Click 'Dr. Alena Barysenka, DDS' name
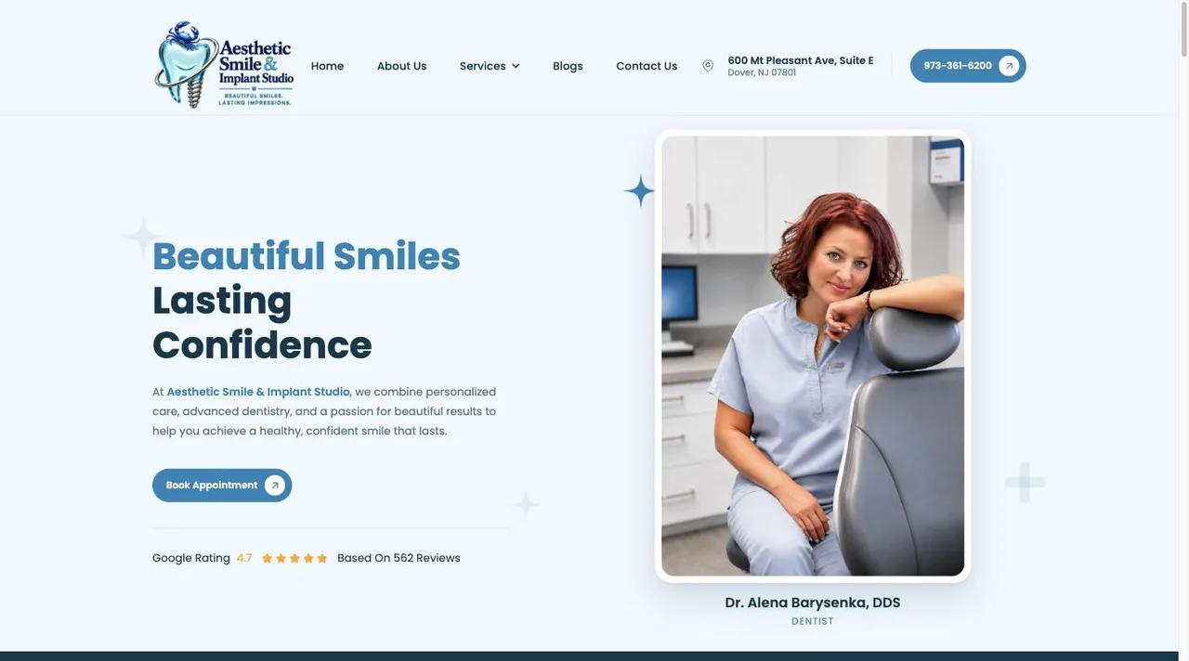1189x661 pixels. [813, 603]
